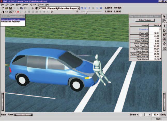
Task: Open the Edit menu
Action: (7, 4)
